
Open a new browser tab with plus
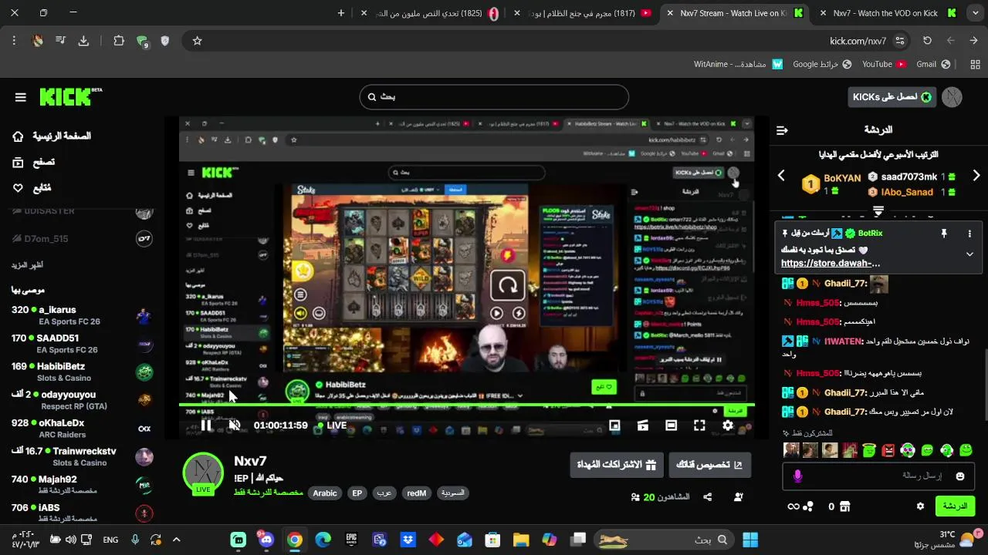tap(341, 13)
